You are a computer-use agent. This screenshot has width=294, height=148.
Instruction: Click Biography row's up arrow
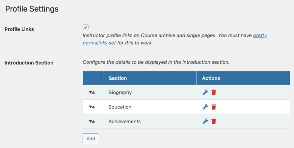pos(93,92)
